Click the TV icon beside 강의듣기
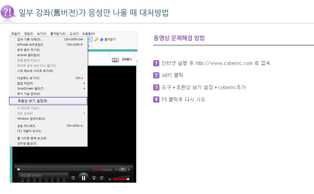314x194 pixels. [x=115, y=59]
